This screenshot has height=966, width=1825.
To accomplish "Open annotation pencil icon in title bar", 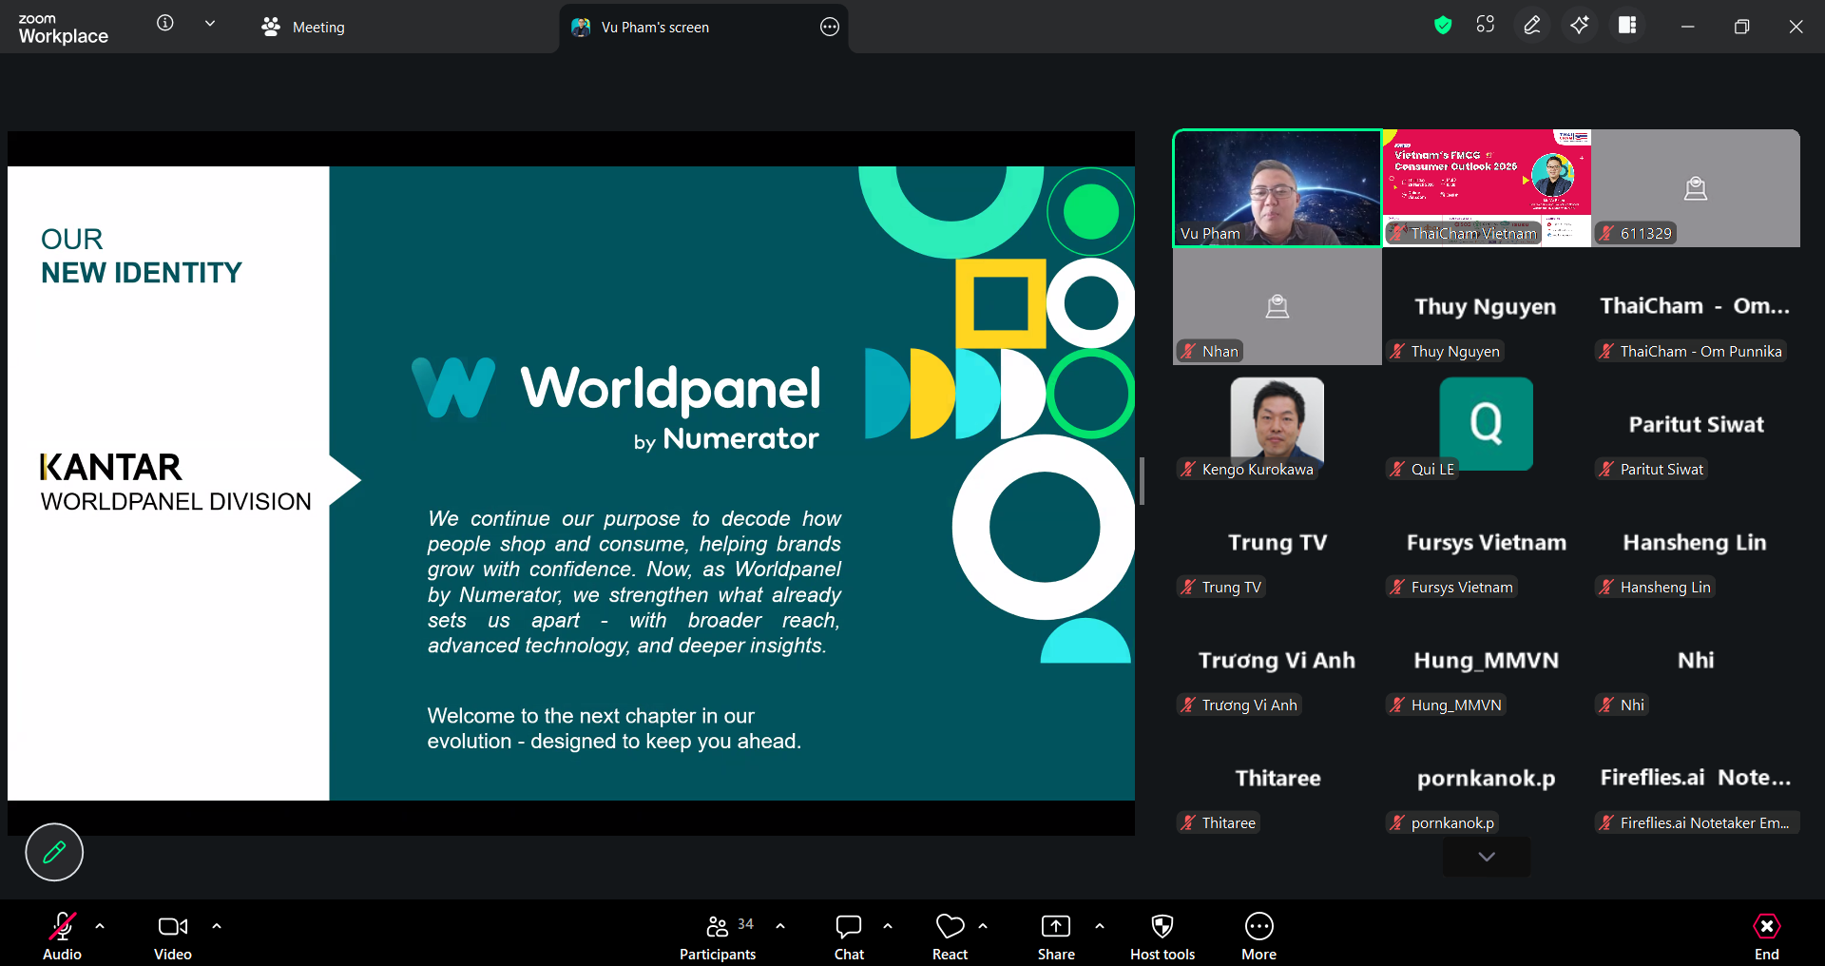I will [1531, 26].
